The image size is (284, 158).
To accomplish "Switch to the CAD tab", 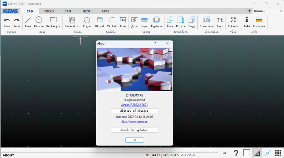I will point(30,11).
